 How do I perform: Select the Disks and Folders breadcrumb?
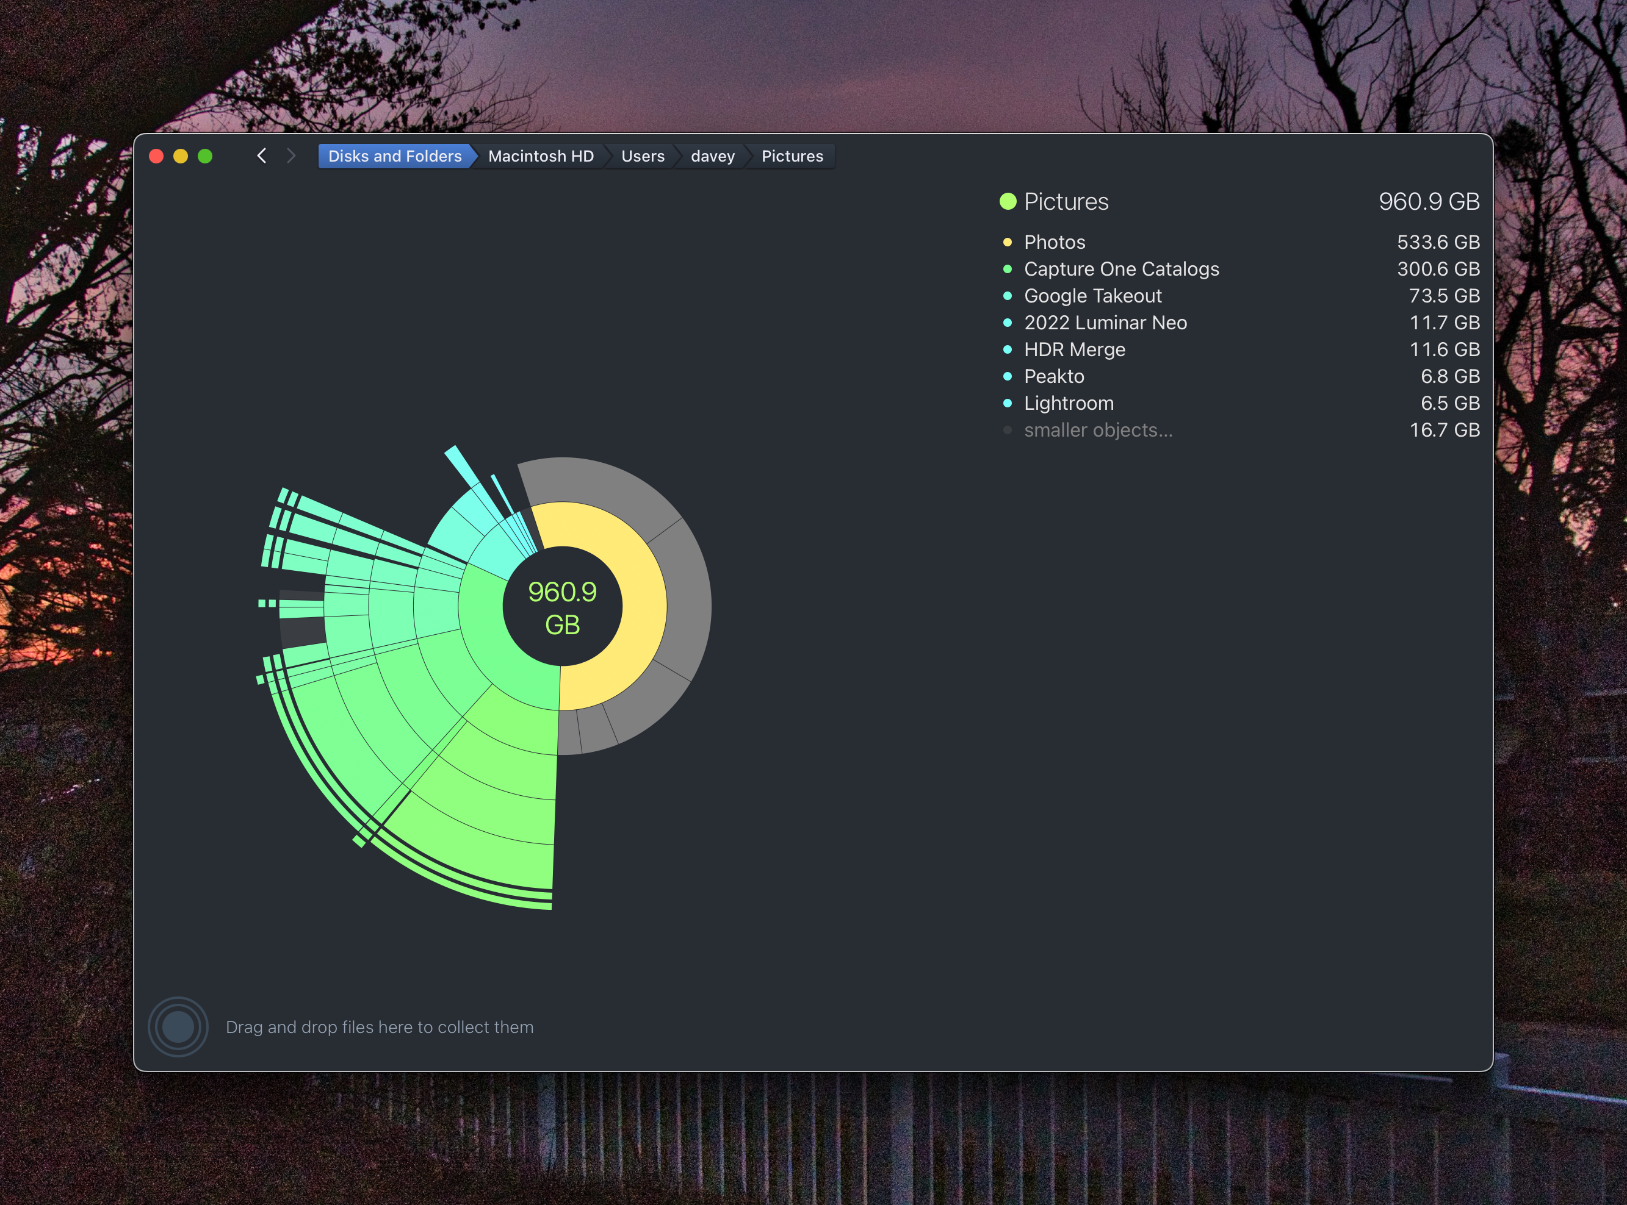pyautogui.click(x=395, y=156)
